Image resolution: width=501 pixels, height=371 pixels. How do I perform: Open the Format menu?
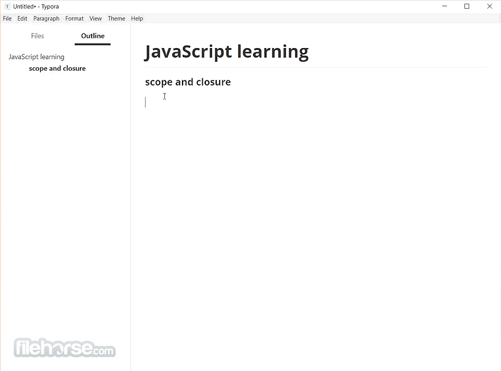click(x=74, y=18)
